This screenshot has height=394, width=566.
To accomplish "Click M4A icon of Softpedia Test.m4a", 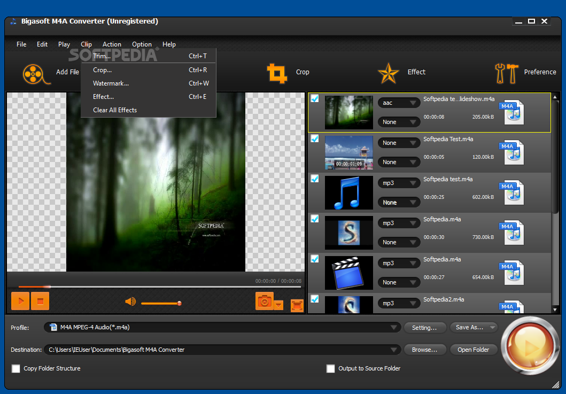I will (511, 152).
